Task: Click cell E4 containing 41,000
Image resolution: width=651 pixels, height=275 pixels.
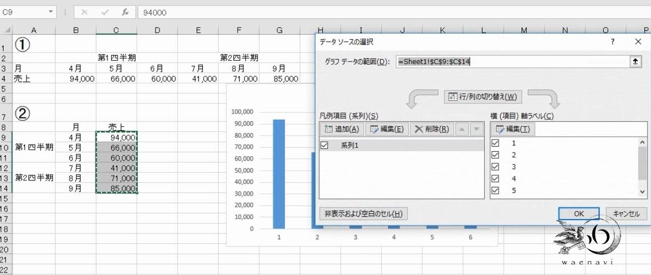Action: (x=198, y=79)
